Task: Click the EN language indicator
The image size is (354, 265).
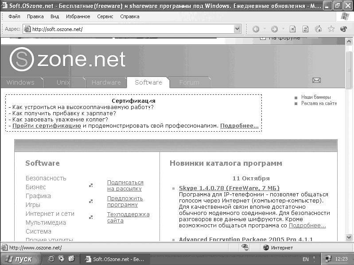Action: pos(305,259)
